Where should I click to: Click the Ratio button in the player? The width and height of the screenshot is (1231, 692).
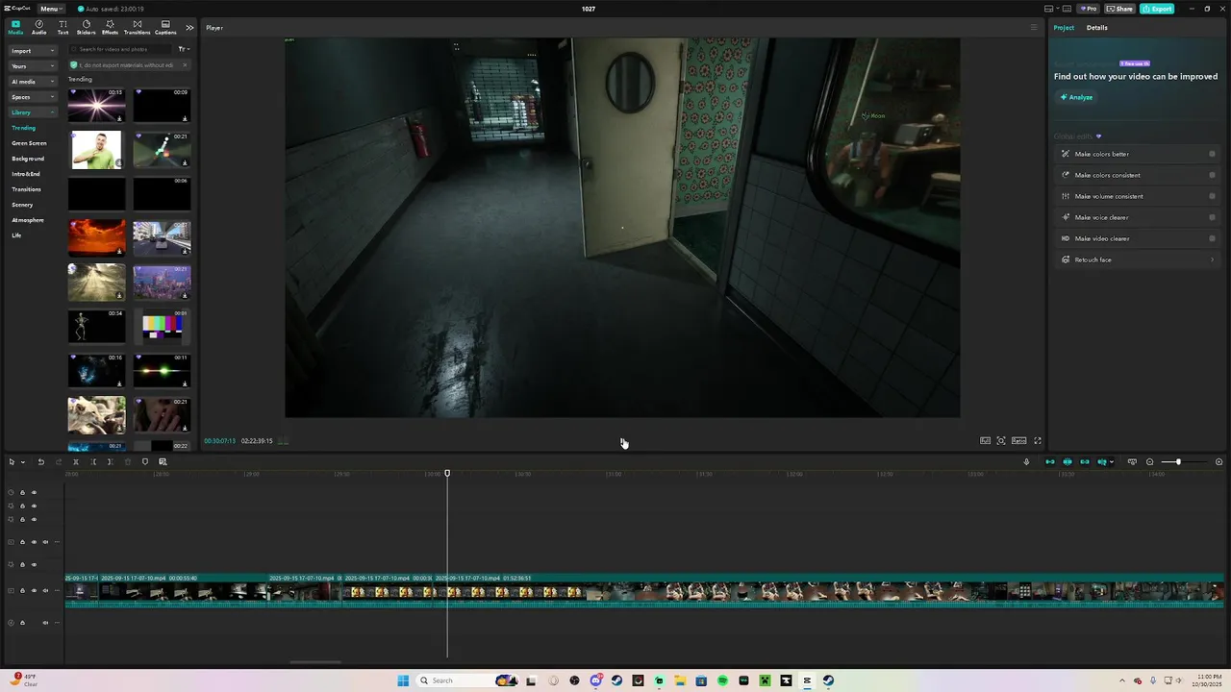coord(1018,441)
